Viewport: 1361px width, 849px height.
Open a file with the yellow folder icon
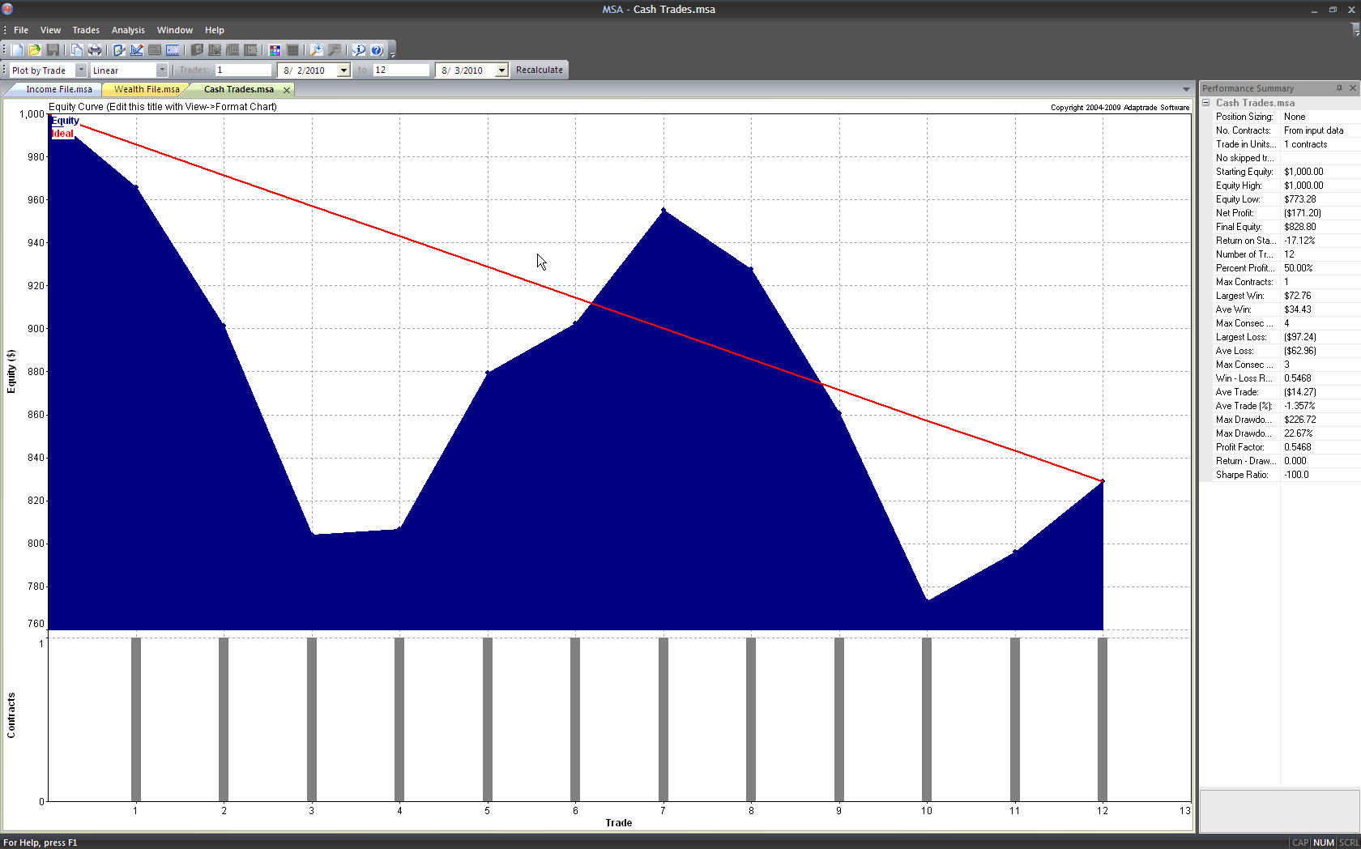coord(35,50)
